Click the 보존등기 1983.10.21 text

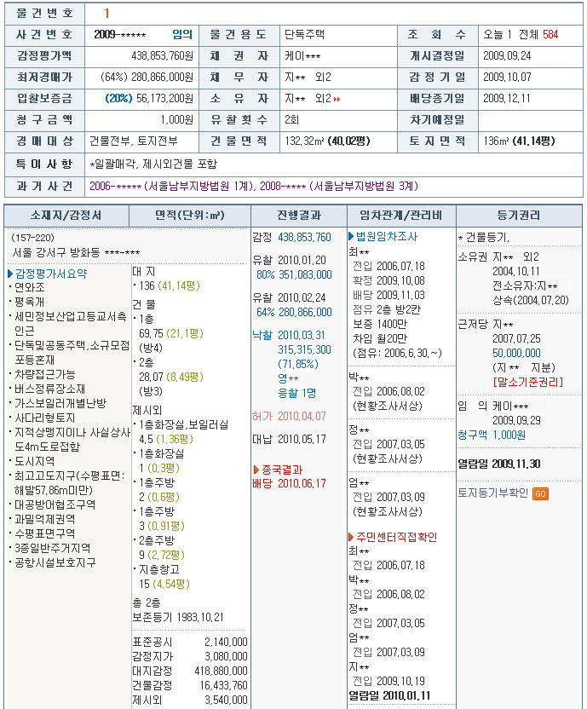(x=178, y=617)
